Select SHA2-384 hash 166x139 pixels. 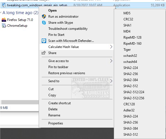(x=140, y=80)
